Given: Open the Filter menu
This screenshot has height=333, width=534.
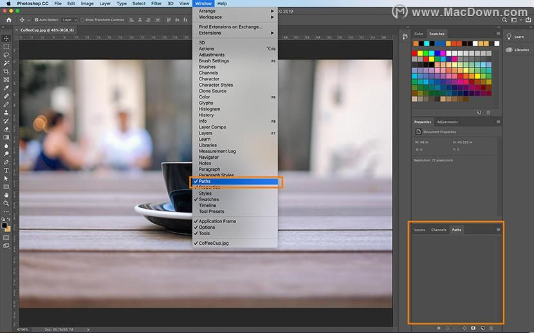Looking at the screenshot, I should [156, 3].
